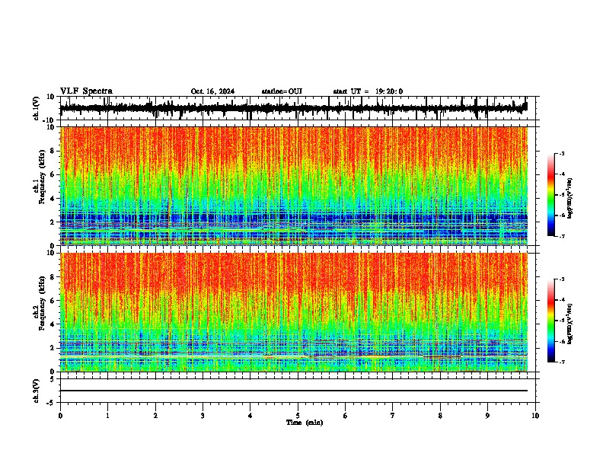Click the 'start UT = 19:20:0' text
This screenshot has height=466, width=603.
[x=368, y=91]
